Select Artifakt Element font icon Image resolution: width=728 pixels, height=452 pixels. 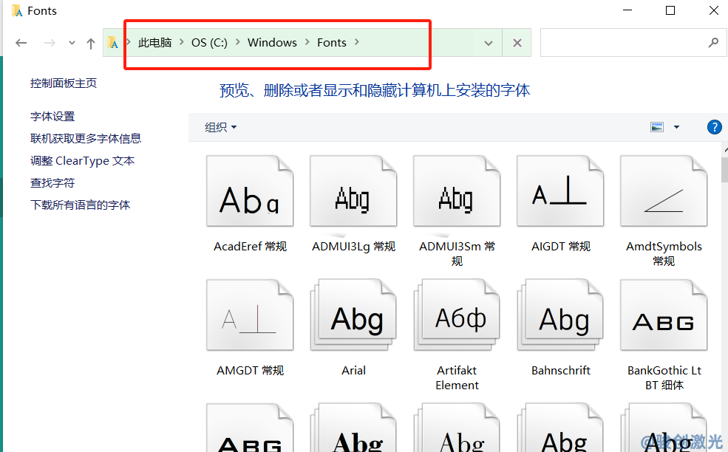tap(457, 315)
